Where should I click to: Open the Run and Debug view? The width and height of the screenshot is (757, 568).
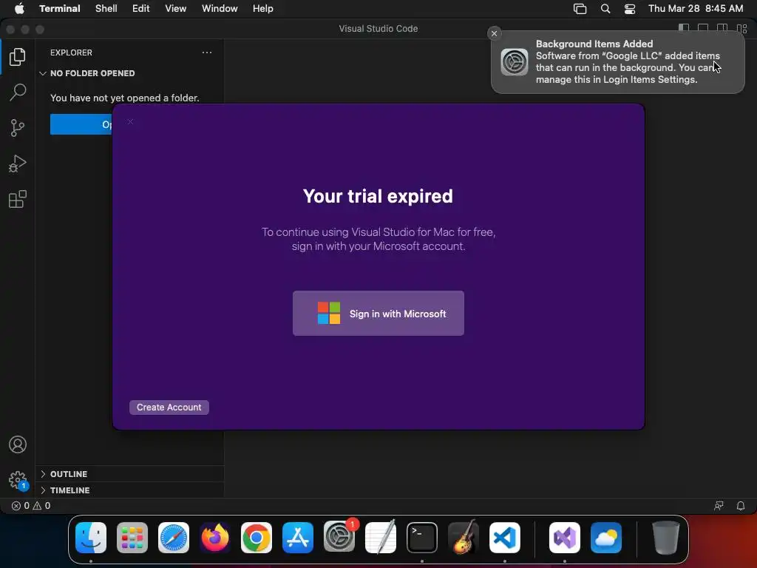click(x=18, y=163)
